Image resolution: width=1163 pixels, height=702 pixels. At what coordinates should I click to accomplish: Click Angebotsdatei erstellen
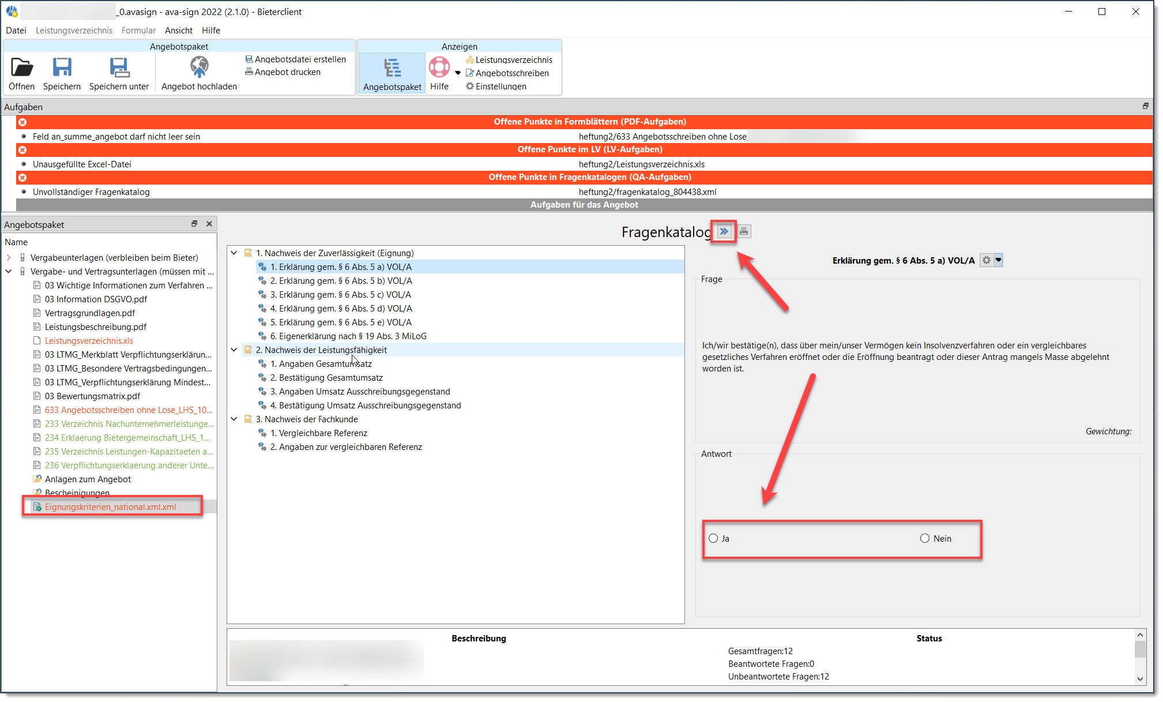pyautogui.click(x=296, y=59)
